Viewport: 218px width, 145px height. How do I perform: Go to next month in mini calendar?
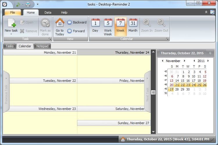pos(185,61)
